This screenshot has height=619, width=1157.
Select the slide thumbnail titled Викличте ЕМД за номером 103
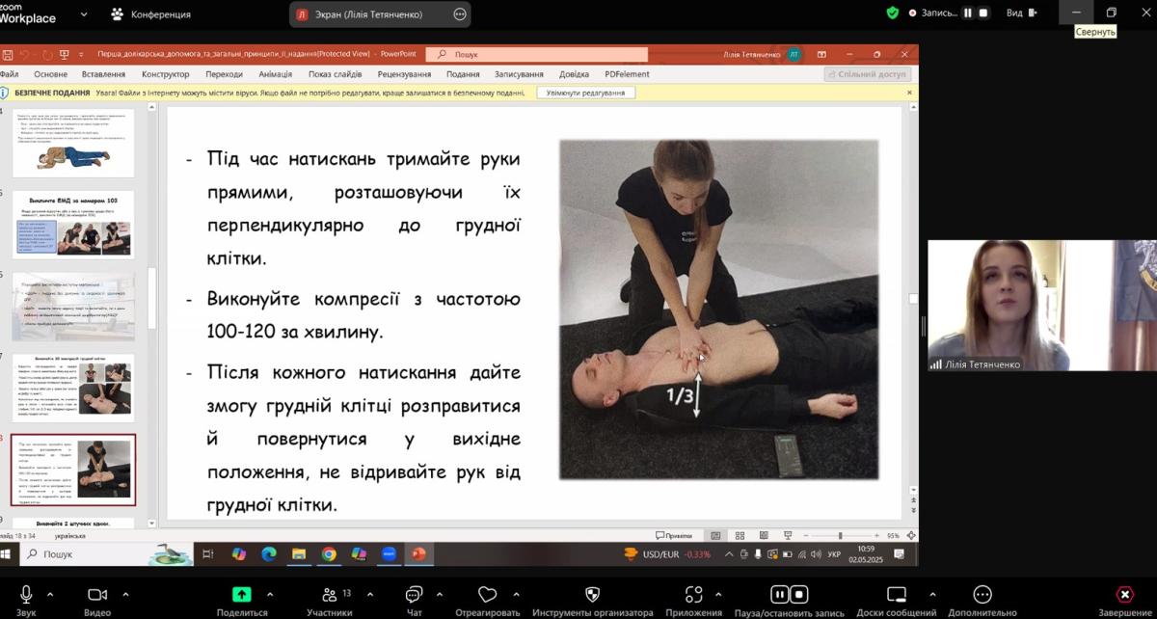pyautogui.click(x=73, y=225)
